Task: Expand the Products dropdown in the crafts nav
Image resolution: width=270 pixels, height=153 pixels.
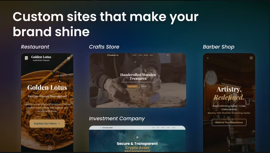Action: [135, 55]
